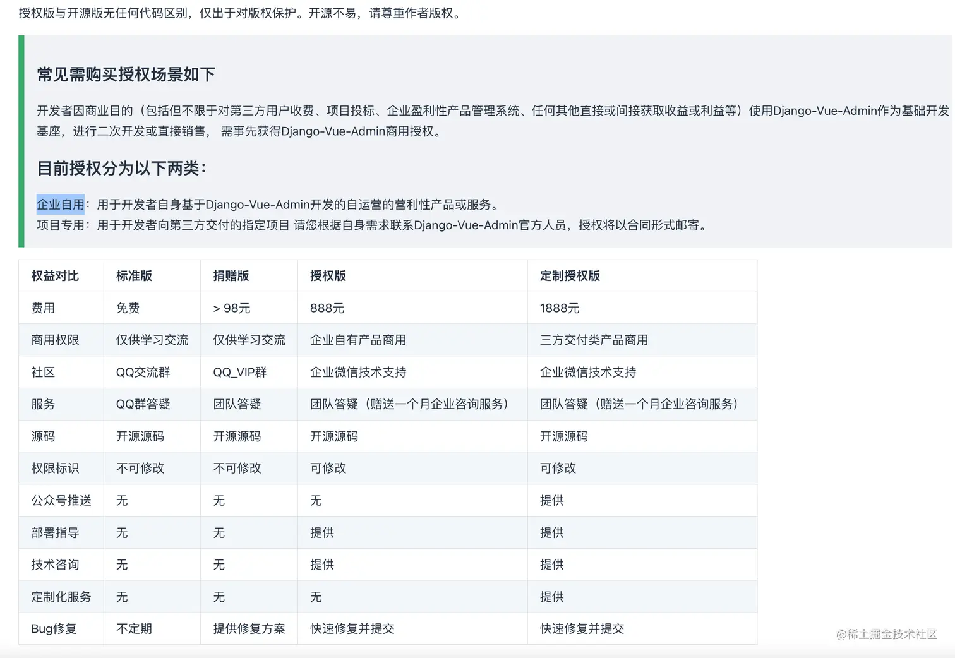The width and height of the screenshot is (955, 658).
Task: Select the 免费 cell under 标准版
Action: (x=128, y=308)
